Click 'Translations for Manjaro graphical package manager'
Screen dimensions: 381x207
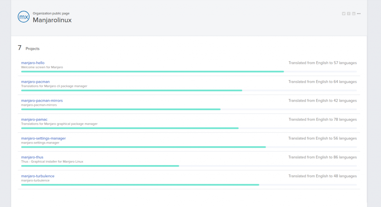tap(59, 124)
